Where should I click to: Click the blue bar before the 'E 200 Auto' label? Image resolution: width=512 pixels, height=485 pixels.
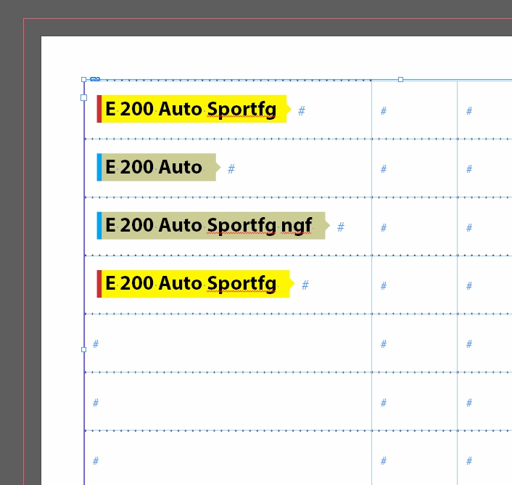[x=99, y=167]
